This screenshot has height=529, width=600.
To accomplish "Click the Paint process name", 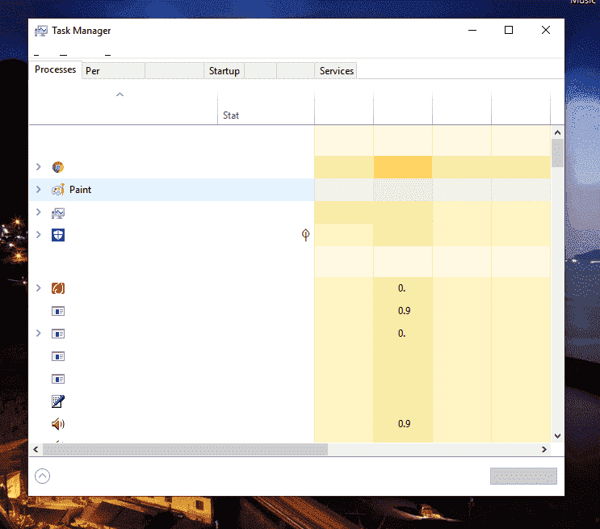I will (x=81, y=190).
